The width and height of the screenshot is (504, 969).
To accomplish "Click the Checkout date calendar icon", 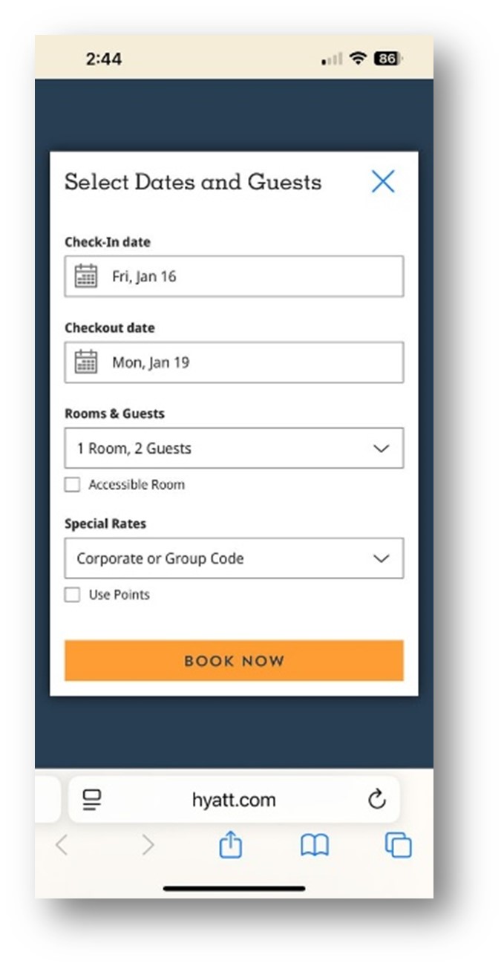I will (x=86, y=362).
